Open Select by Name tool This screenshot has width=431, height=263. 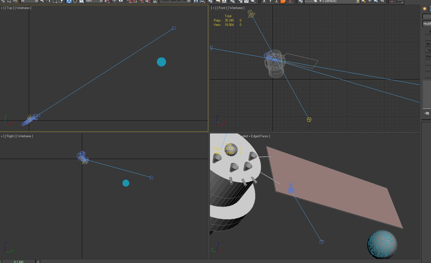click(x=48, y=1)
